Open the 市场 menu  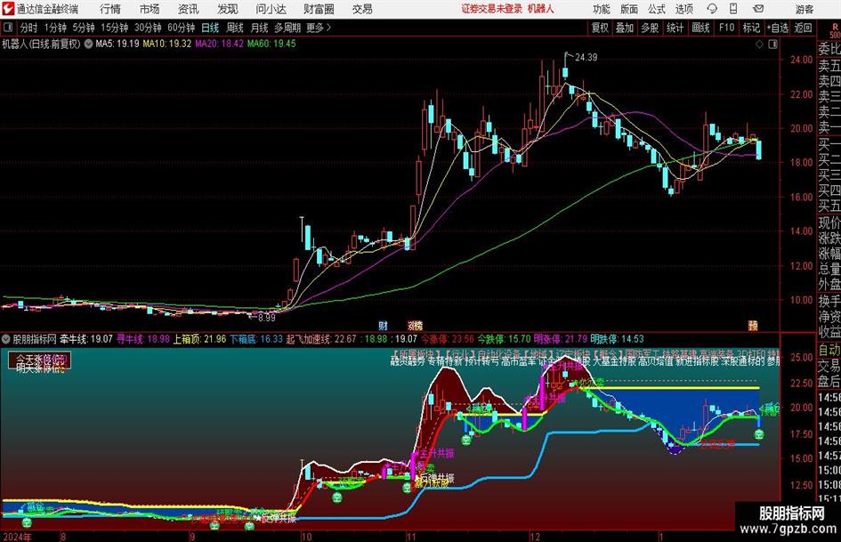tap(150, 9)
